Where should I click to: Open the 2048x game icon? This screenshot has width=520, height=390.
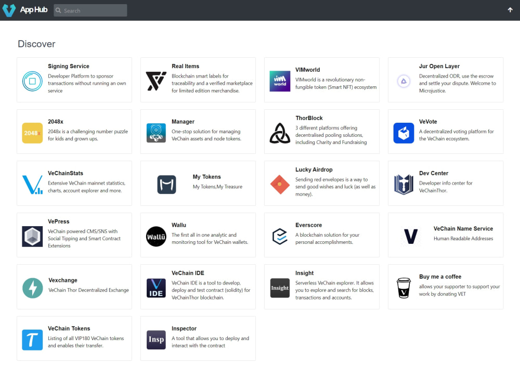click(x=32, y=133)
